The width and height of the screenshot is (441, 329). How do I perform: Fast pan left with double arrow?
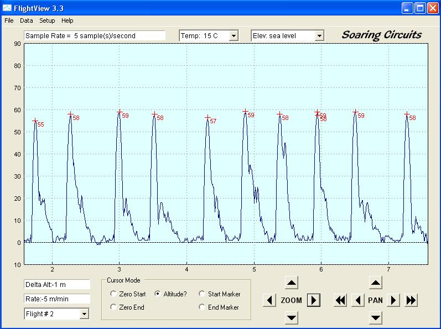coord(340,300)
